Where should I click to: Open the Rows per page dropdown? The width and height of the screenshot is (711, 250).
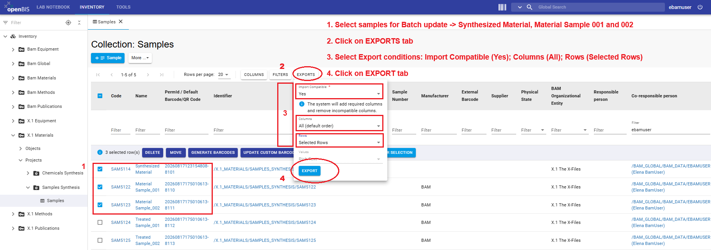coord(224,75)
